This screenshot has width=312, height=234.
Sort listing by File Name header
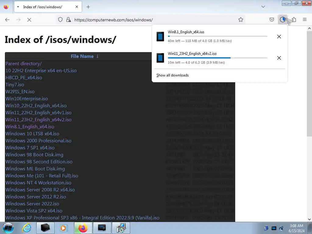pos(85,56)
